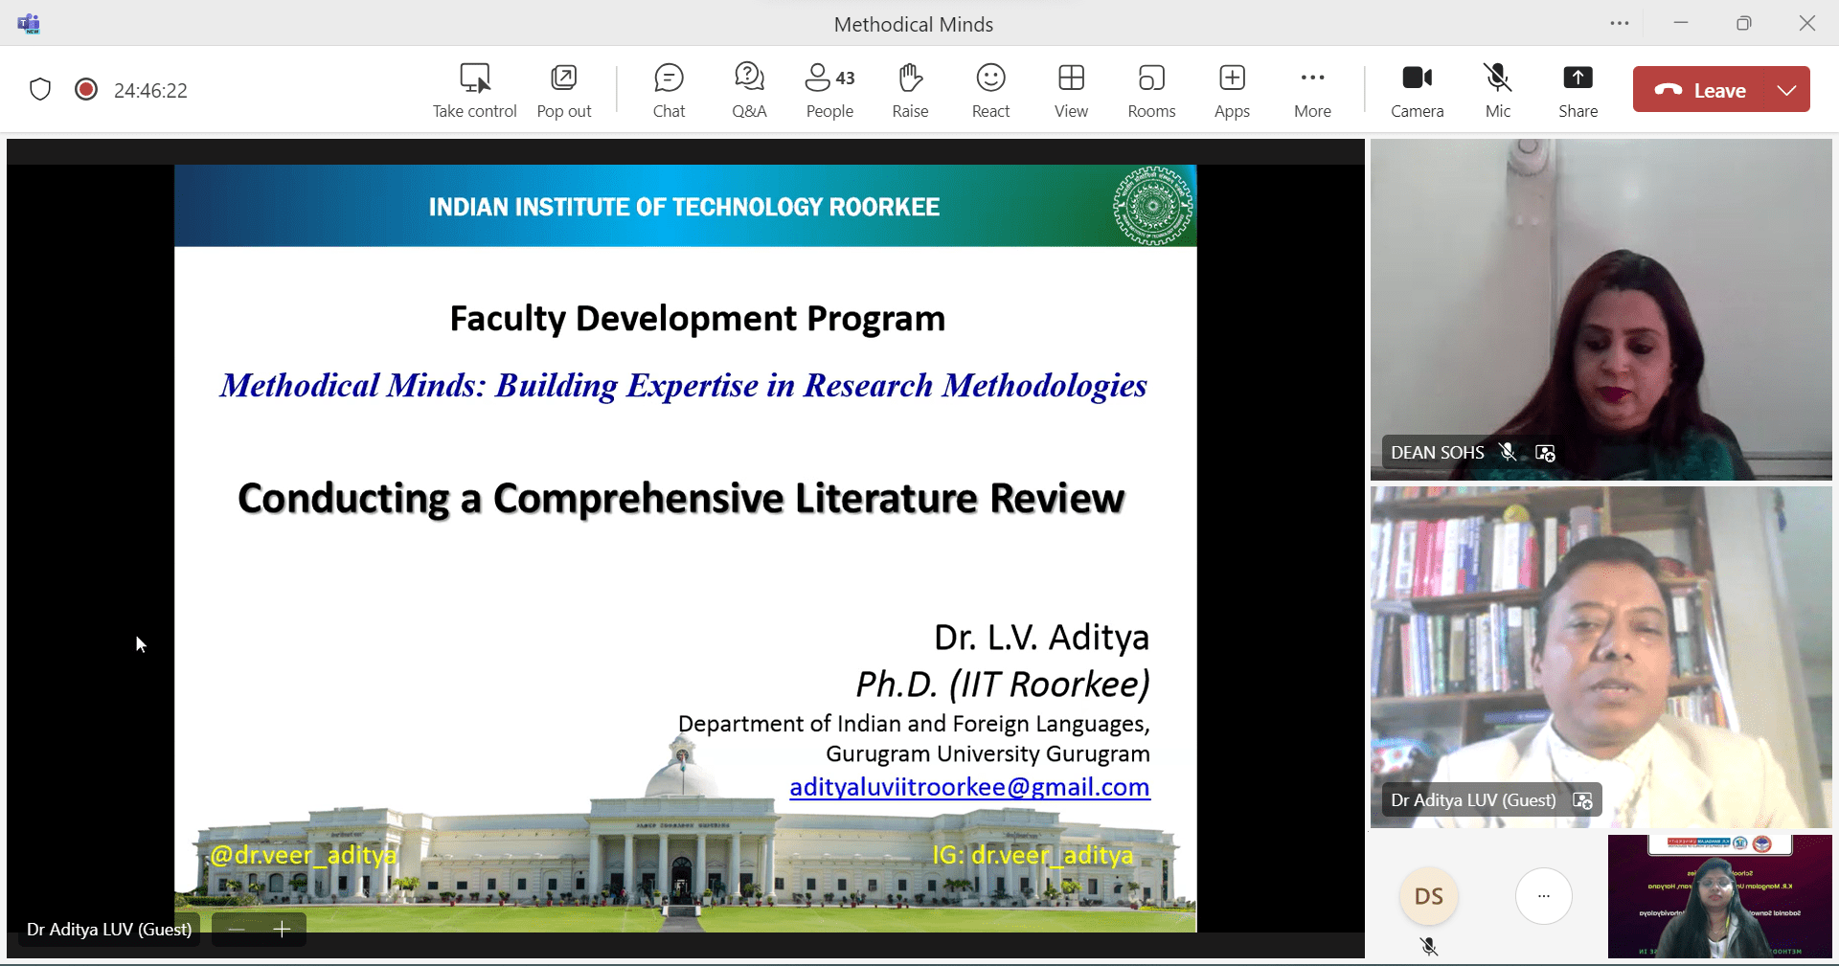Click the recording indicator icon
The height and width of the screenshot is (966, 1839).
pyautogui.click(x=86, y=90)
